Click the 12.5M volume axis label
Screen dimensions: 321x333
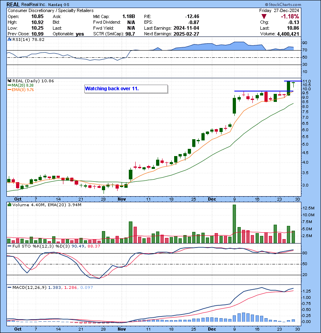click(x=308, y=208)
